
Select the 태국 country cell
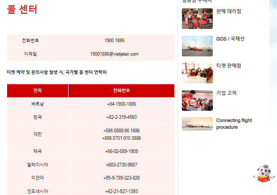pyautogui.click(x=38, y=151)
